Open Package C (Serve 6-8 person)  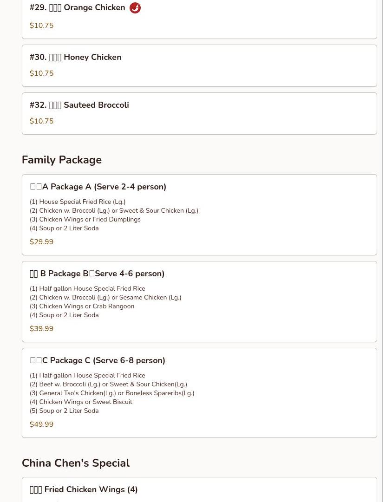98,360
